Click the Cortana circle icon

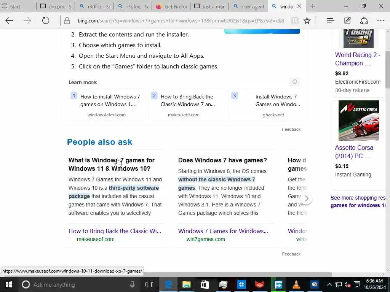(x=26, y=284)
